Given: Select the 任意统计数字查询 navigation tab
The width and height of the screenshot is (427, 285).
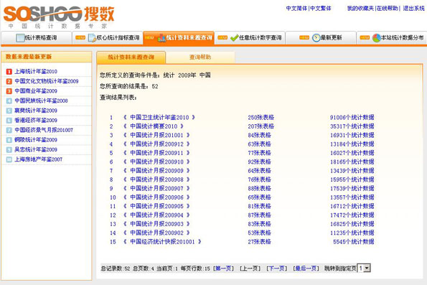Looking at the screenshot, I should (x=250, y=38).
